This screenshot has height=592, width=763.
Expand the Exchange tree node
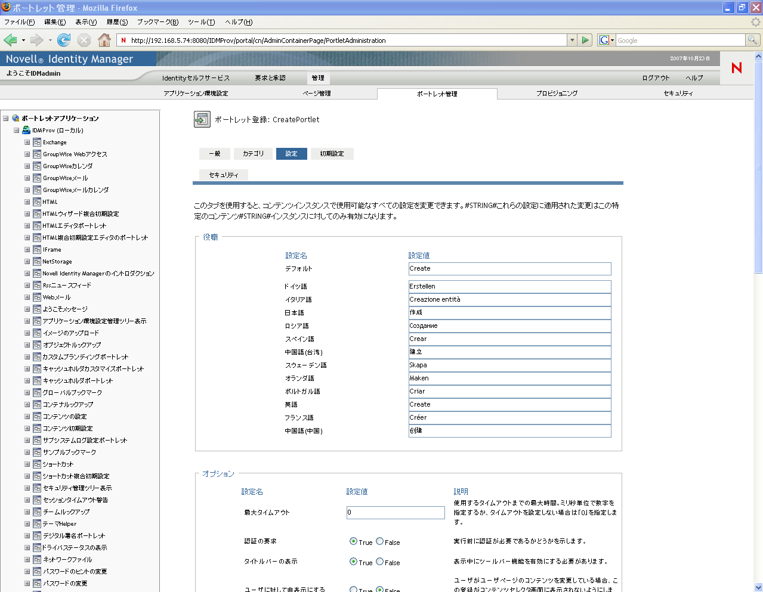pyautogui.click(x=27, y=142)
